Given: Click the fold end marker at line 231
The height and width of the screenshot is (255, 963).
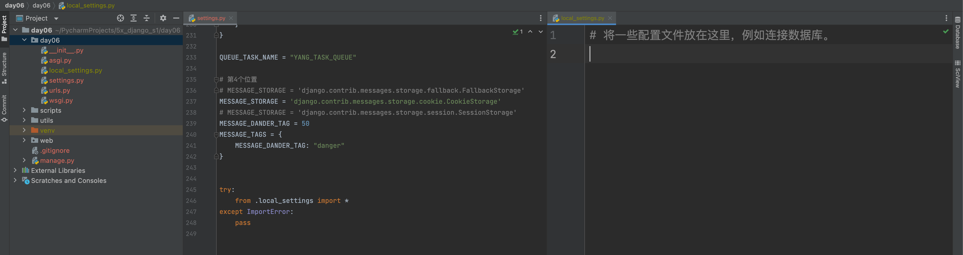Looking at the screenshot, I should 216,35.
